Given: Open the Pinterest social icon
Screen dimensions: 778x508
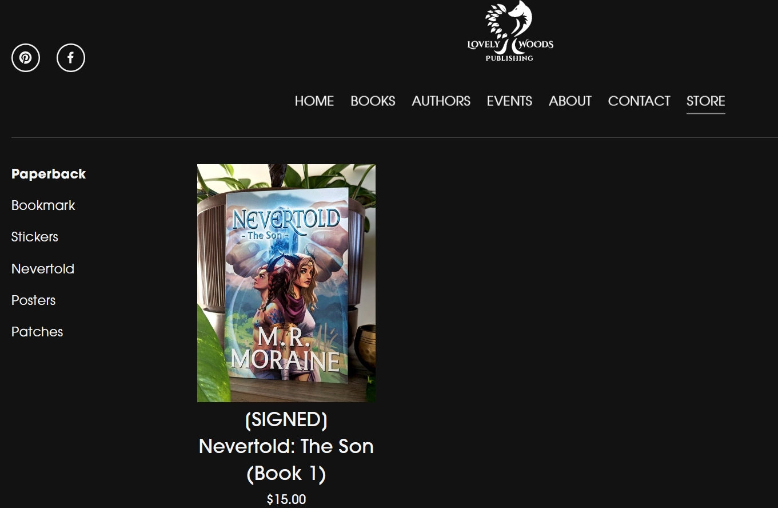Looking at the screenshot, I should tap(26, 58).
